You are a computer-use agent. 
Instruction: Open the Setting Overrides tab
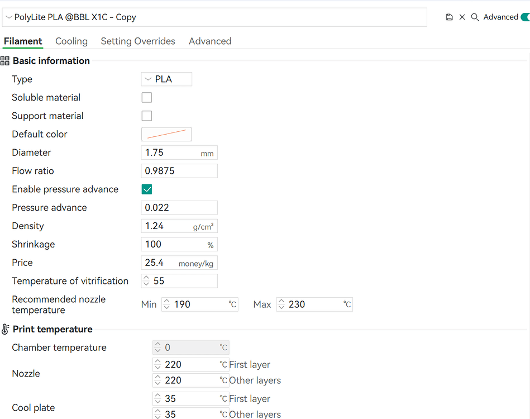pos(138,41)
